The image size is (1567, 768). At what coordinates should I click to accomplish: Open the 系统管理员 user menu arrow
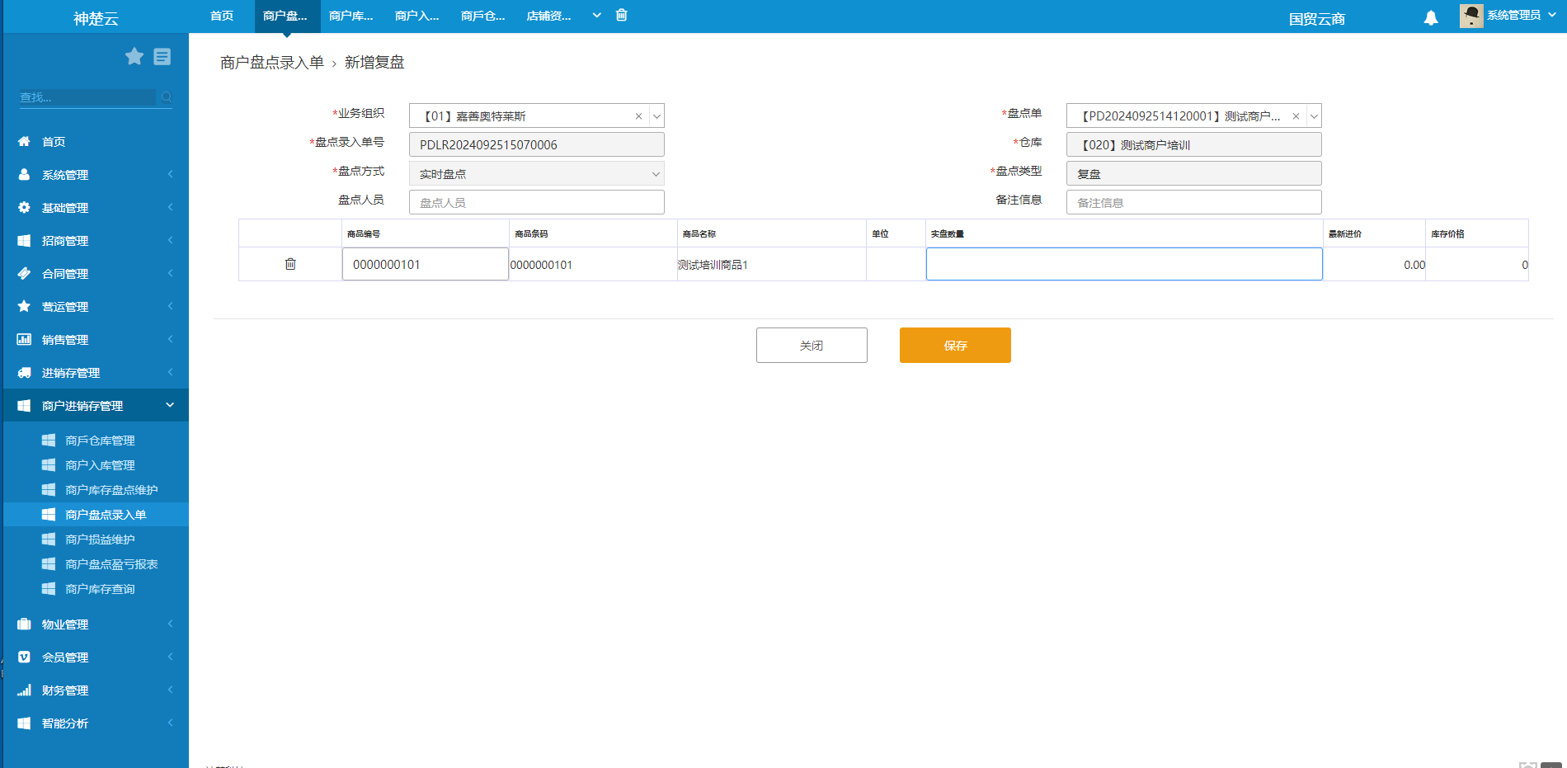[1551, 15]
